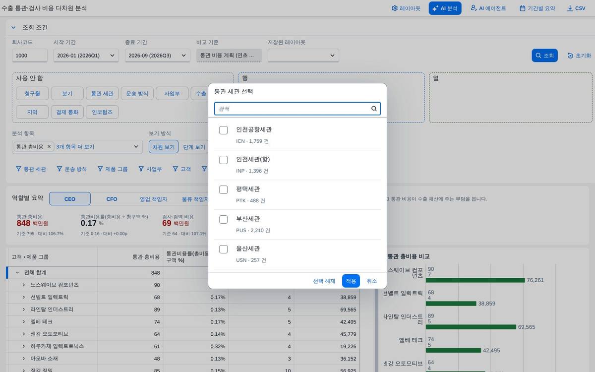Expand the 센강 오토모티브 row
Screen dimensions: 595x372
(23, 334)
